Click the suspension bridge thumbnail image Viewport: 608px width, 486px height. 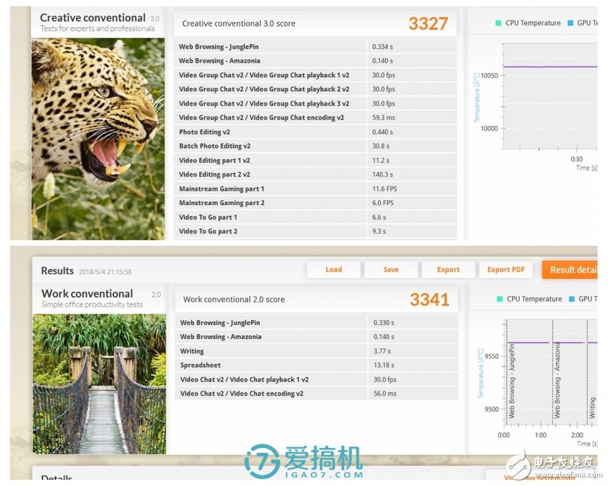pos(99,383)
